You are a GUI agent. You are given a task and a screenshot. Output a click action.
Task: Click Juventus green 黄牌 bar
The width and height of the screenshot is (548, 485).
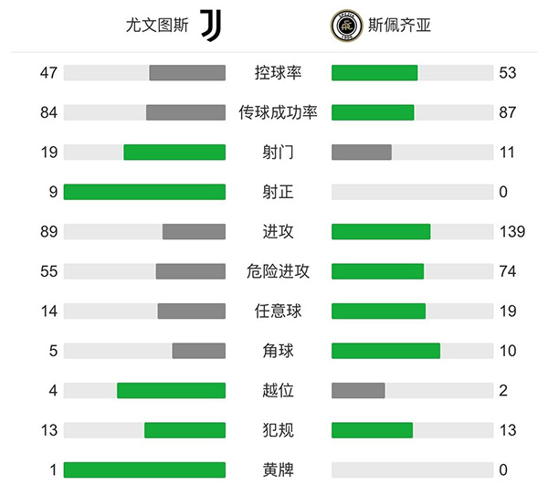point(144,469)
